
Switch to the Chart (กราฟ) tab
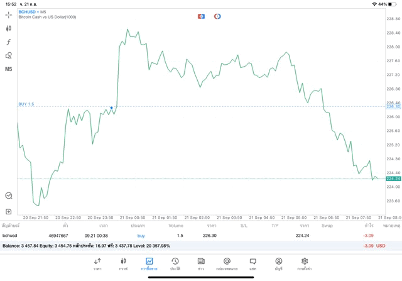click(123, 263)
